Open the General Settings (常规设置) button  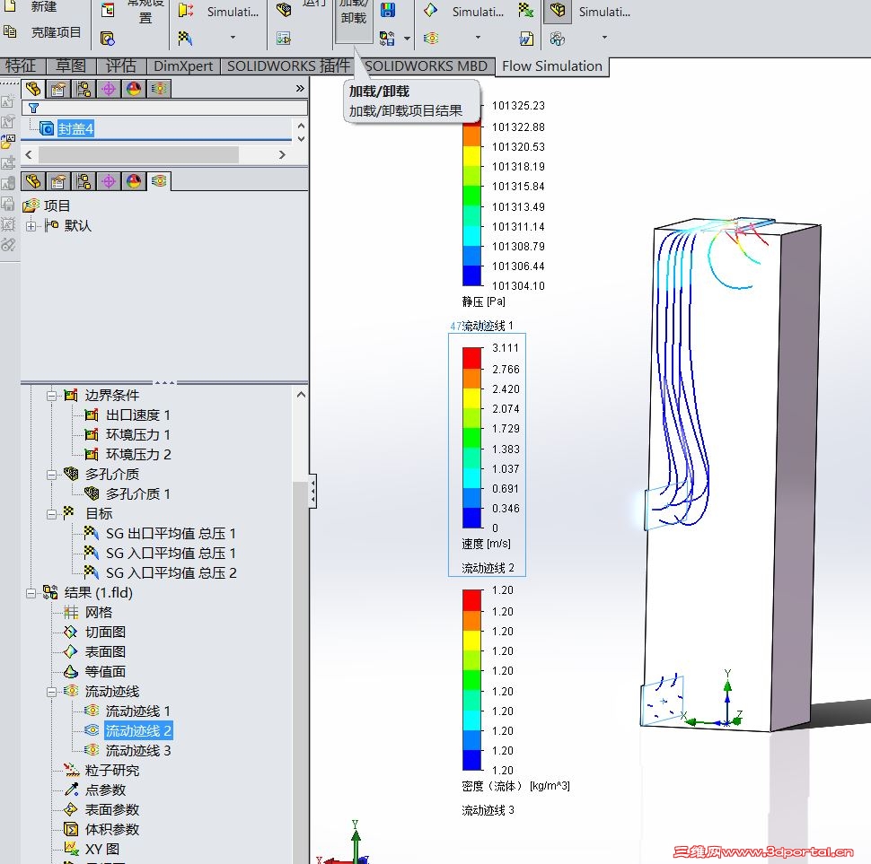(145, 11)
